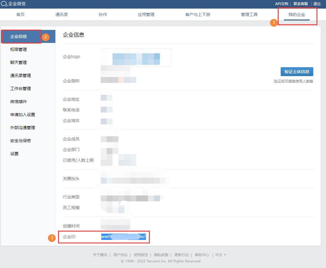This screenshot has width=326, height=268.
Task: Click the 企业微信 logo icon
Action: click(4, 4)
